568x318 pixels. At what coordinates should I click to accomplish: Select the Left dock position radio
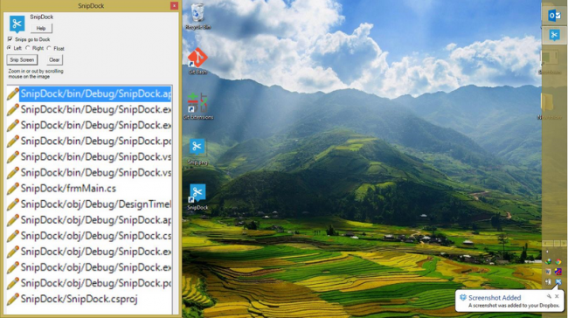point(10,48)
